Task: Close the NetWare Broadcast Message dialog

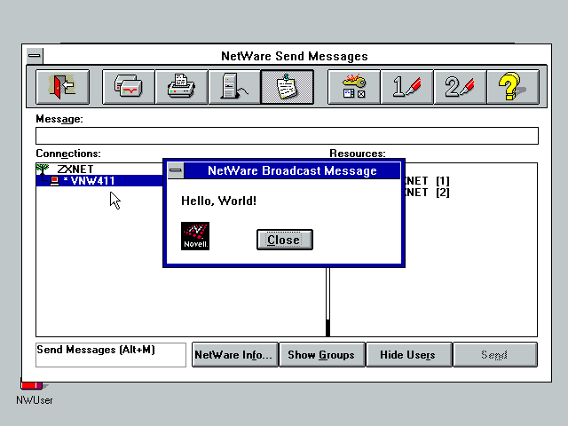Action: pyautogui.click(x=285, y=240)
